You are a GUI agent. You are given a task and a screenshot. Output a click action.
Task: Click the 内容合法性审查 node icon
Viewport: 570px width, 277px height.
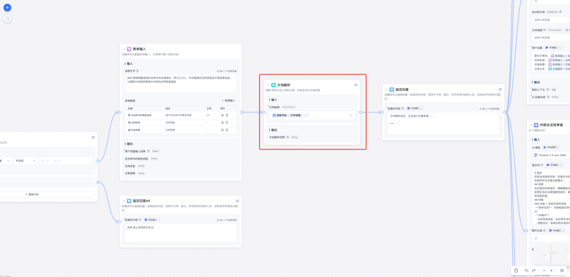coord(536,125)
